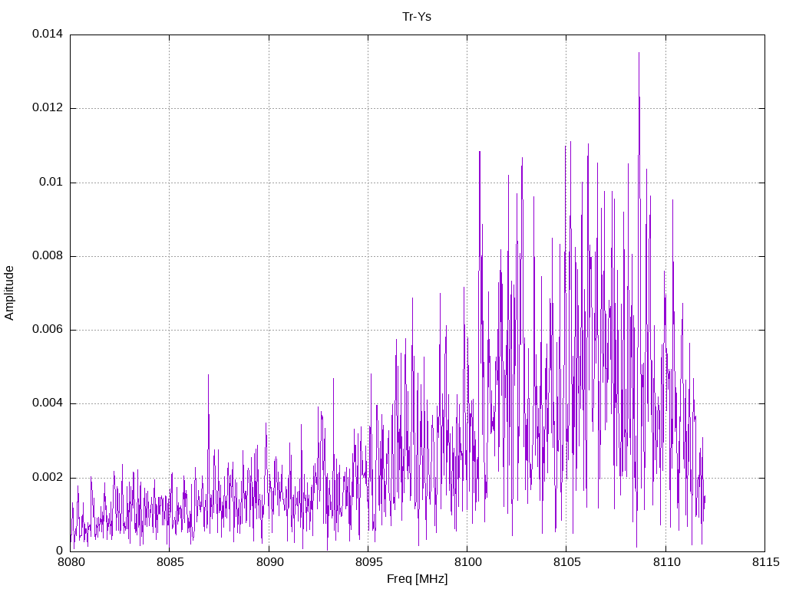
Task: Click the x-axis tick label 8090
Action: (x=269, y=562)
